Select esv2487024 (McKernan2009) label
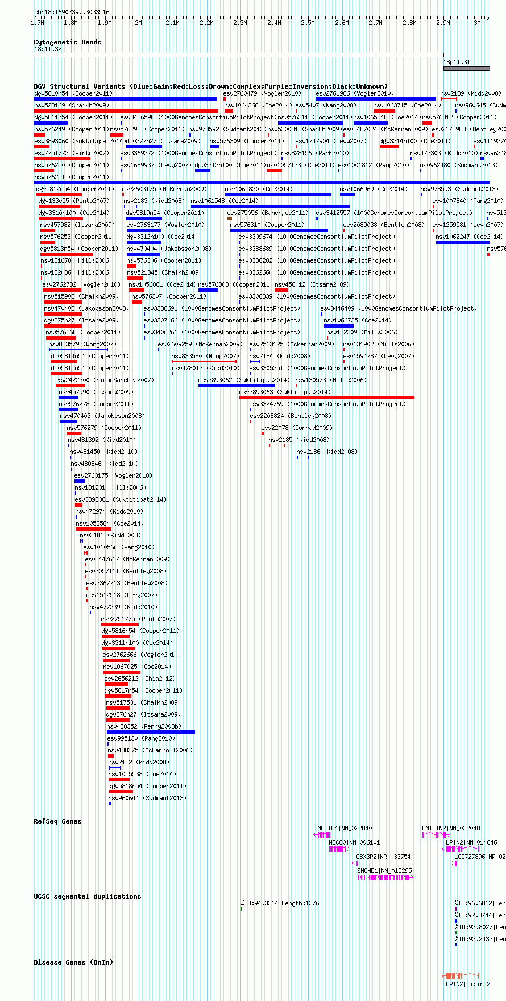The image size is (506, 1001). [x=385, y=129]
